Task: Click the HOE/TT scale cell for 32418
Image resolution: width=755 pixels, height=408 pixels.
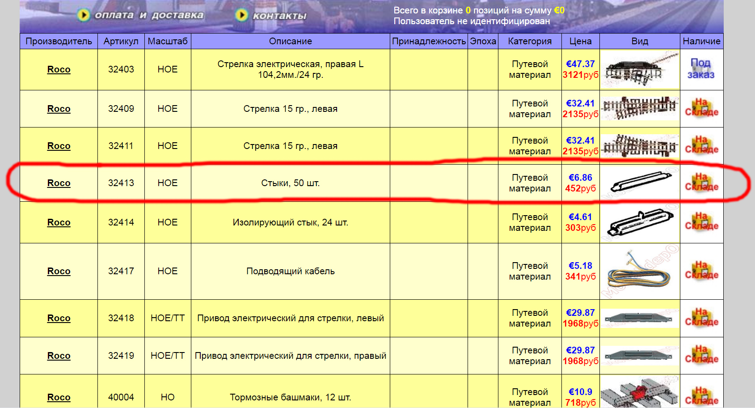Action: pos(168,318)
